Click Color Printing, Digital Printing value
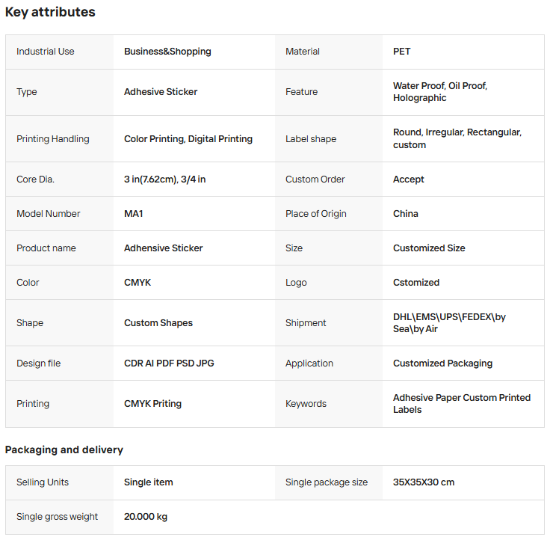The height and width of the screenshot is (540, 550). 188,139
